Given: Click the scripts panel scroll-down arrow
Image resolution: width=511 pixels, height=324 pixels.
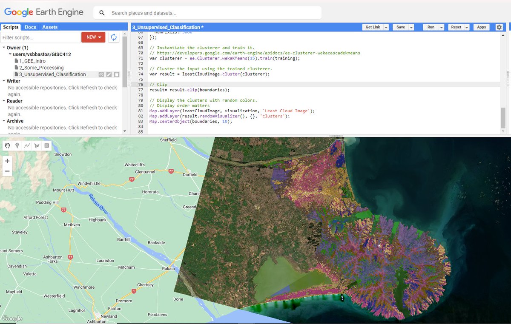Looking at the screenshot, I should pyautogui.click(x=124, y=131).
